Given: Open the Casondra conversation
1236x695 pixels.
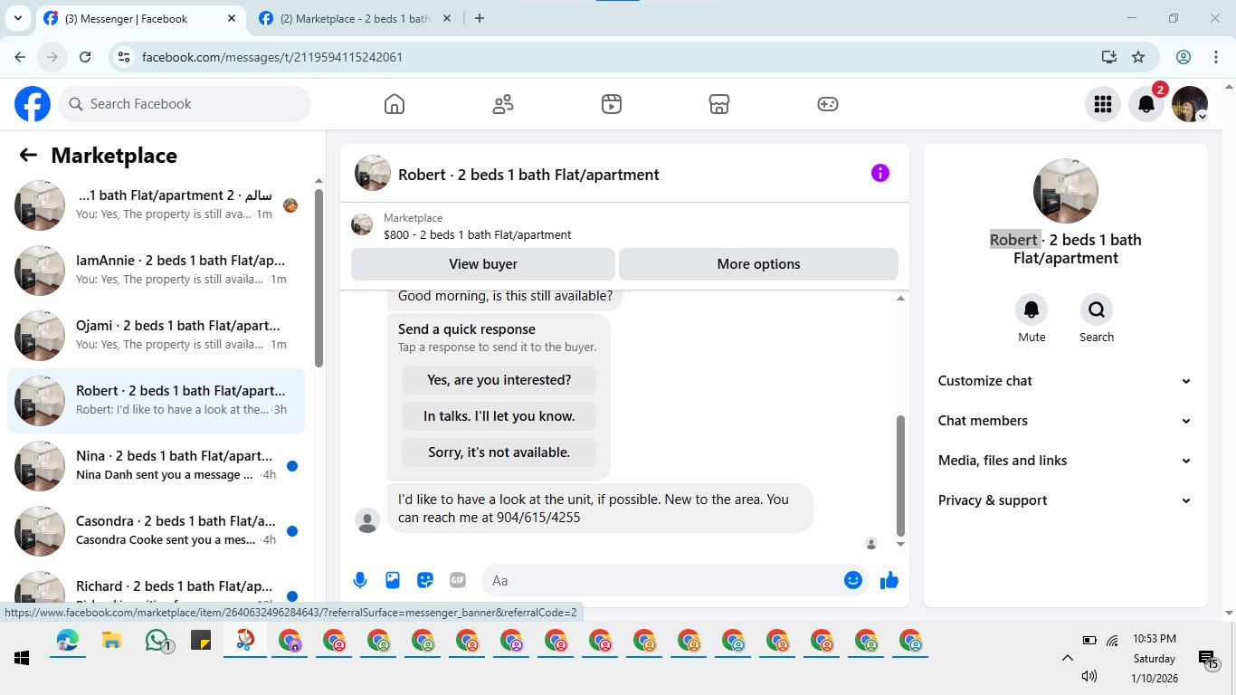Looking at the screenshot, I should click(156, 531).
